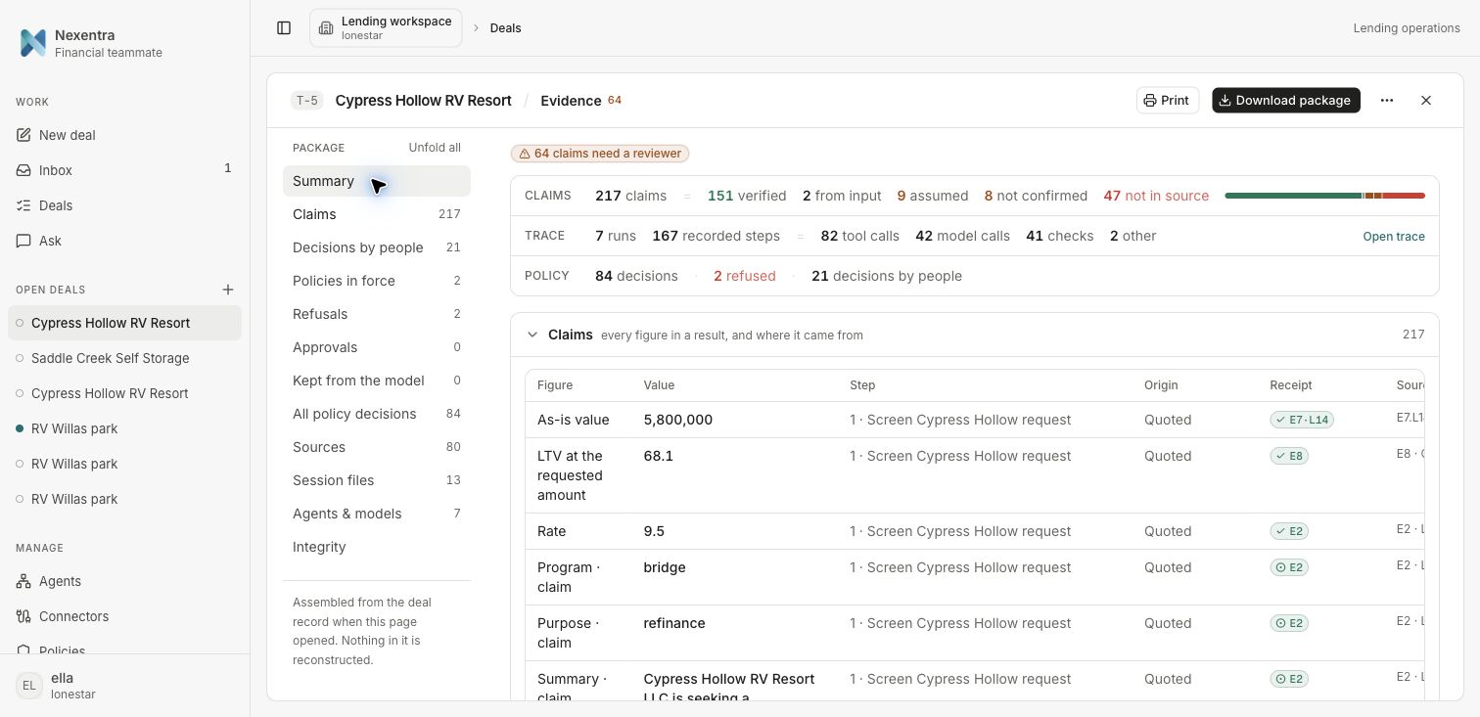Open New deal from sidebar

click(124, 135)
